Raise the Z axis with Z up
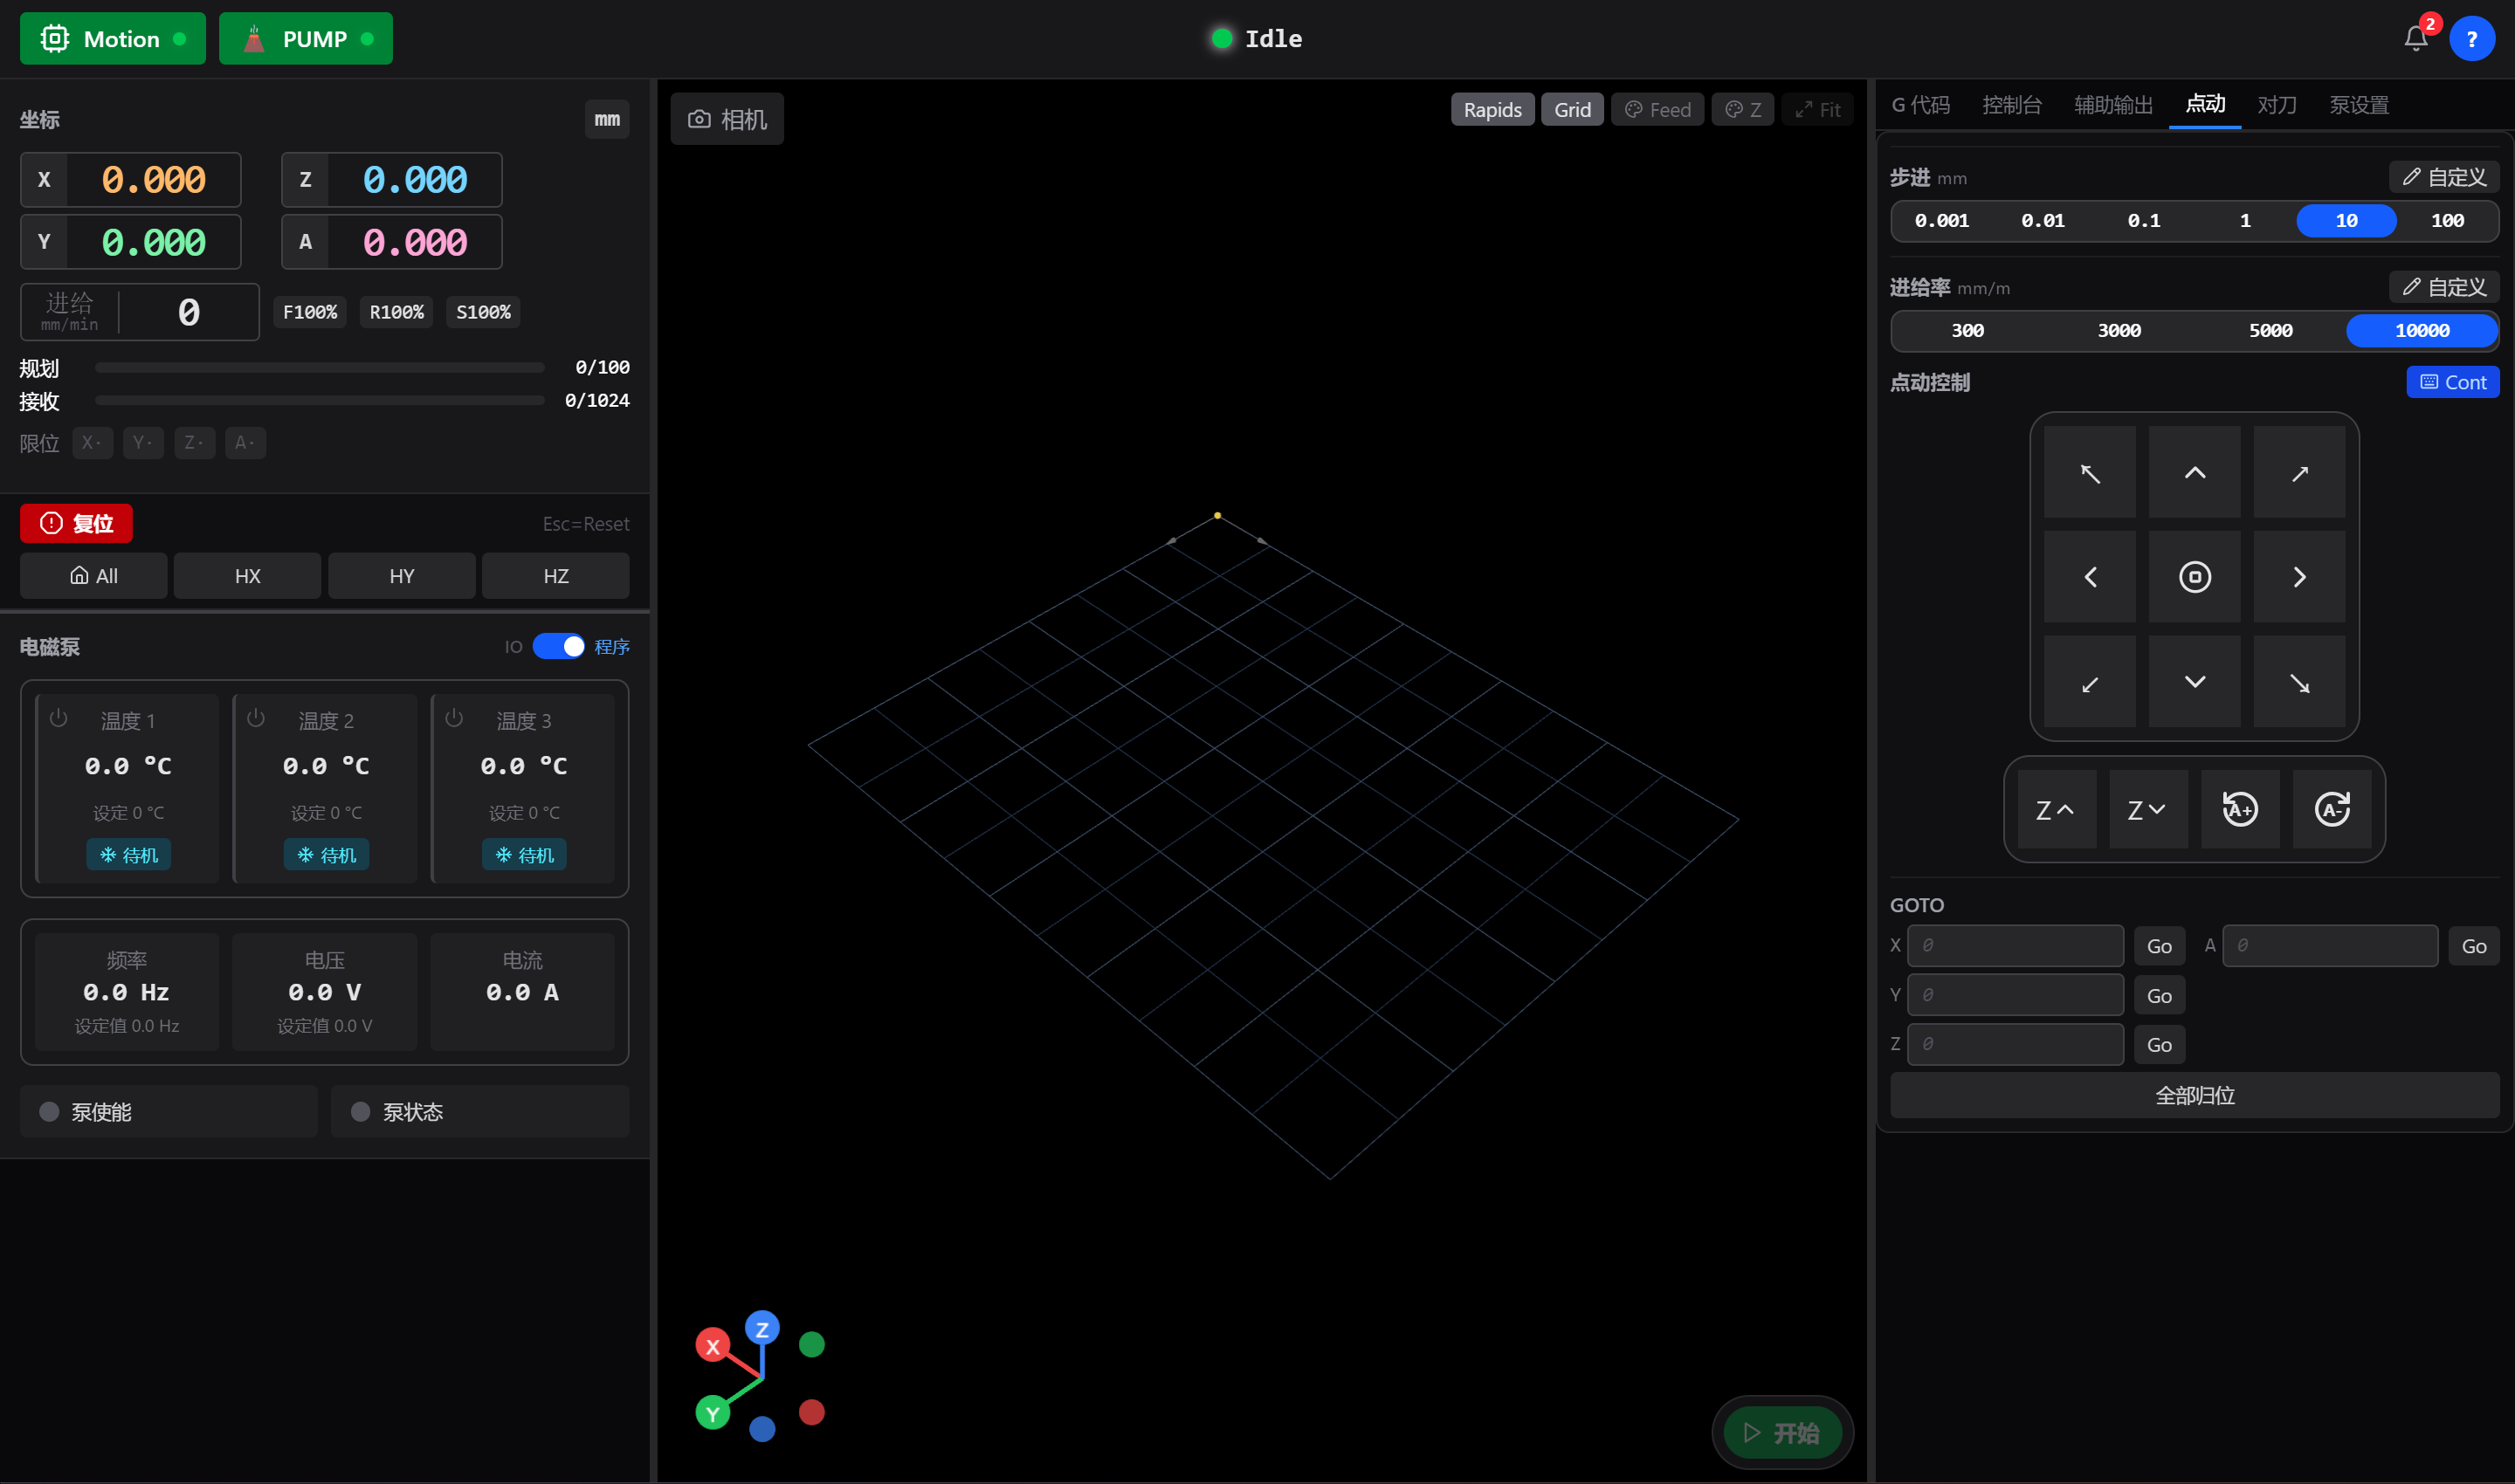This screenshot has height=1484, width=2515. click(2057, 810)
